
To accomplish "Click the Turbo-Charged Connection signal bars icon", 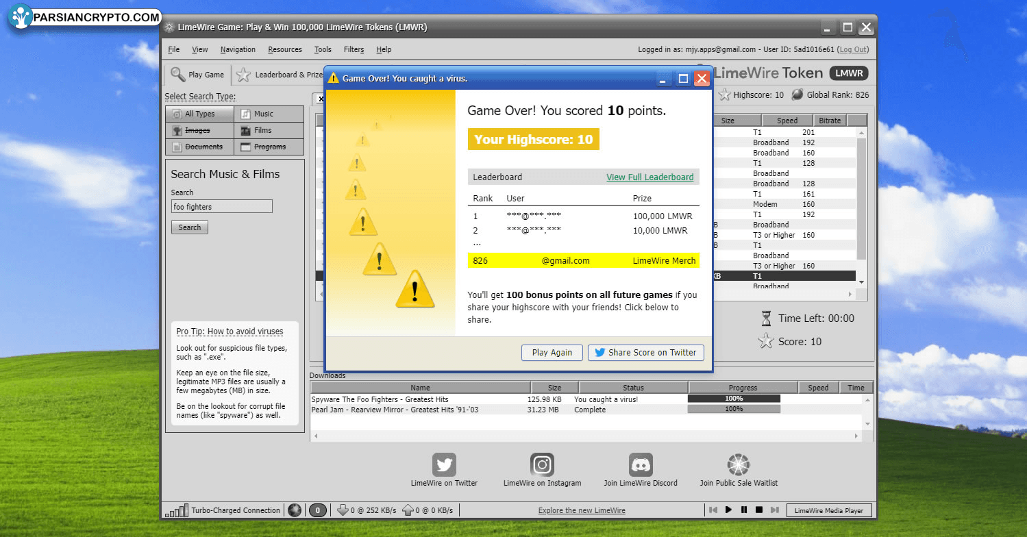I will (176, 511).
